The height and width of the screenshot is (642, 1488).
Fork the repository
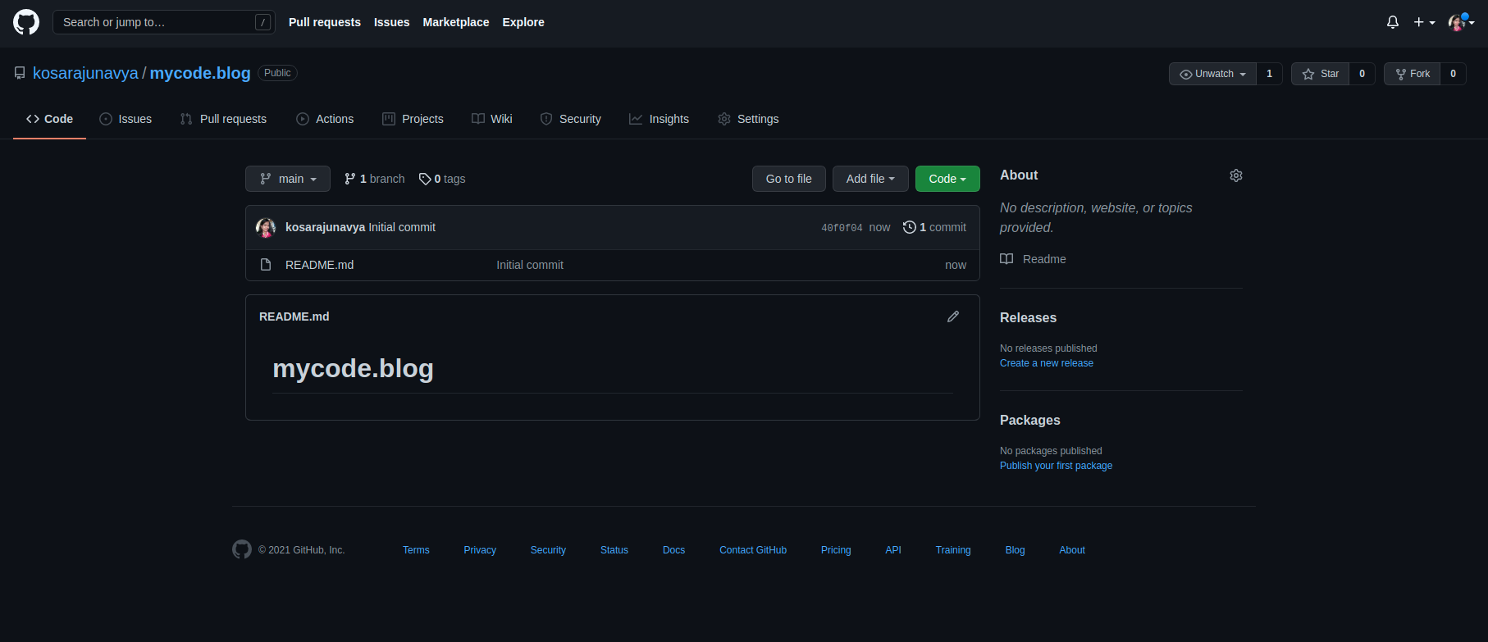point(1412,74)
